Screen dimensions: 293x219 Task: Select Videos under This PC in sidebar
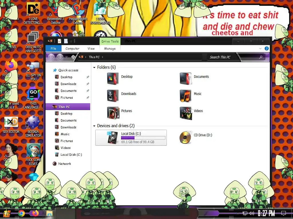pos(66,148)
